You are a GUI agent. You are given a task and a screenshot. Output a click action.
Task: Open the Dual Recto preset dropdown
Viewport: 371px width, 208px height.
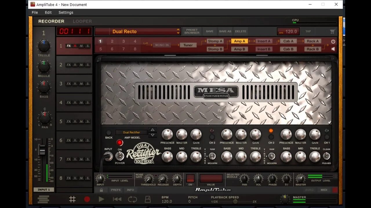137,31
